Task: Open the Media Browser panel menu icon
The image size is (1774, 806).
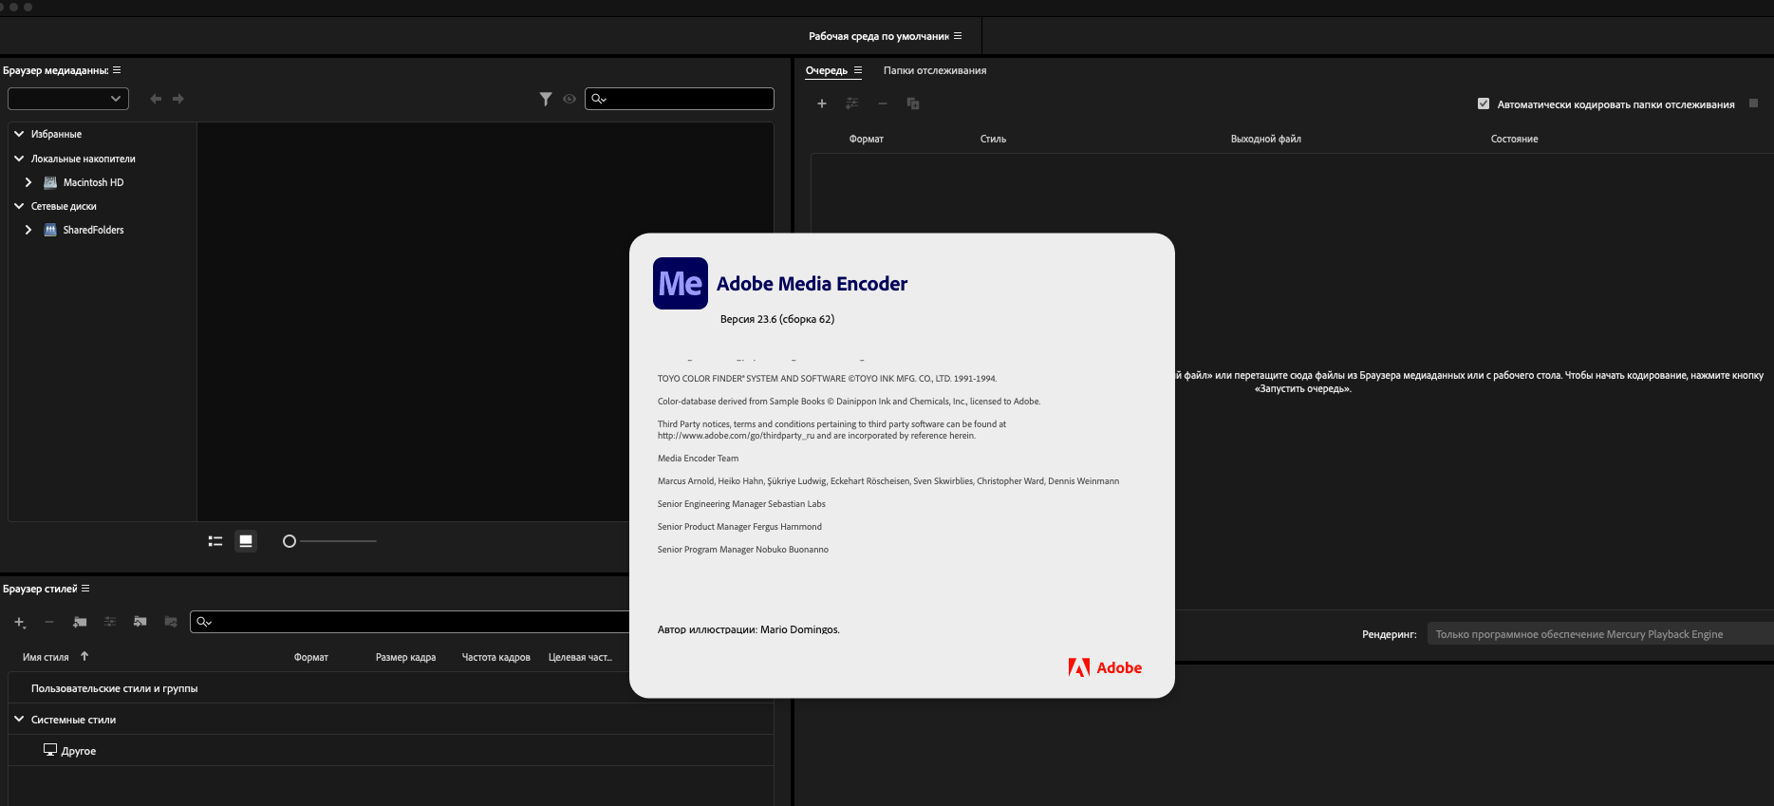Action: coord(117,70)
